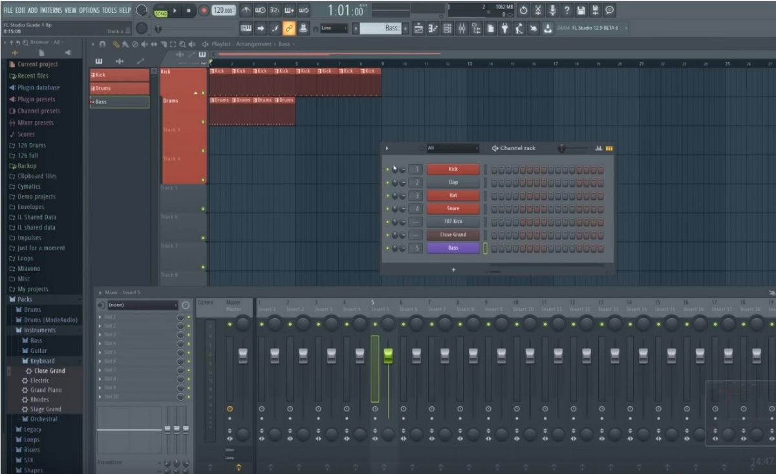Open channel rack options menu arrow

point(387,148)
